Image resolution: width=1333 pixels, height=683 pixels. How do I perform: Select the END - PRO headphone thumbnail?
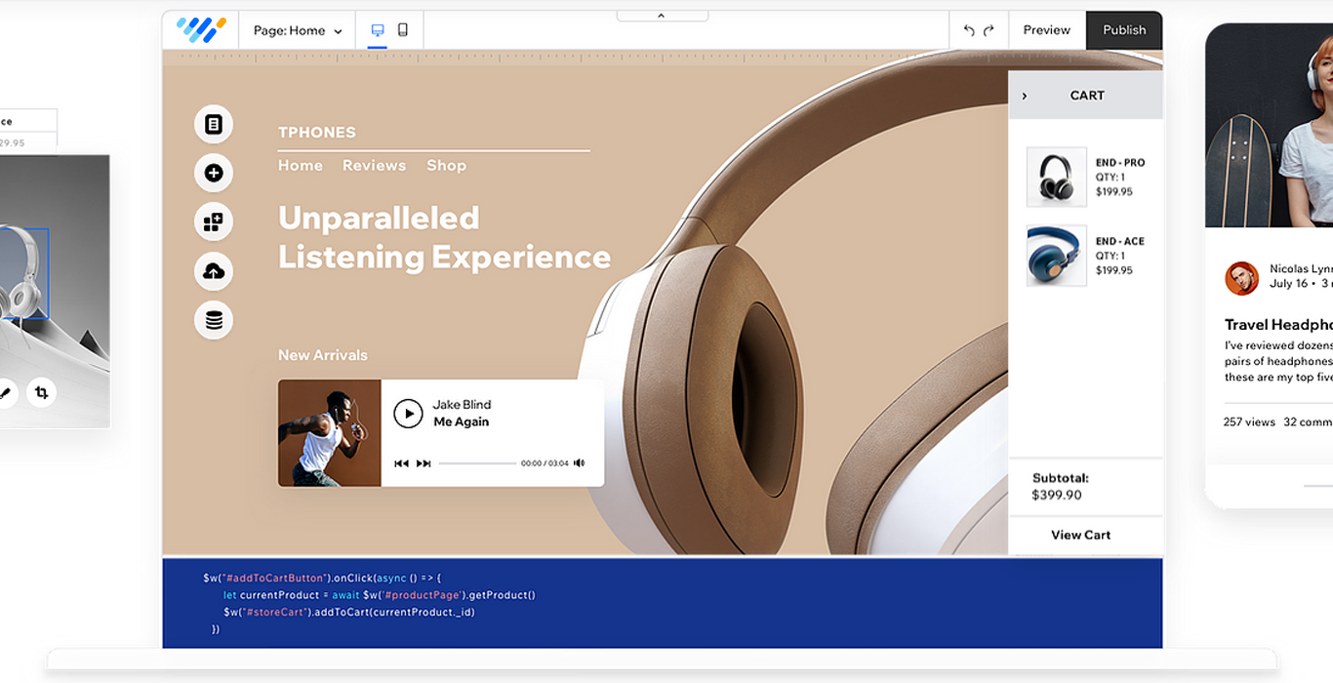(x=1056, y=178)
